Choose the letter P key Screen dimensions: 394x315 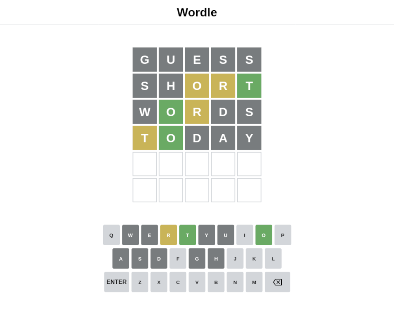click(x=282, y=235)
